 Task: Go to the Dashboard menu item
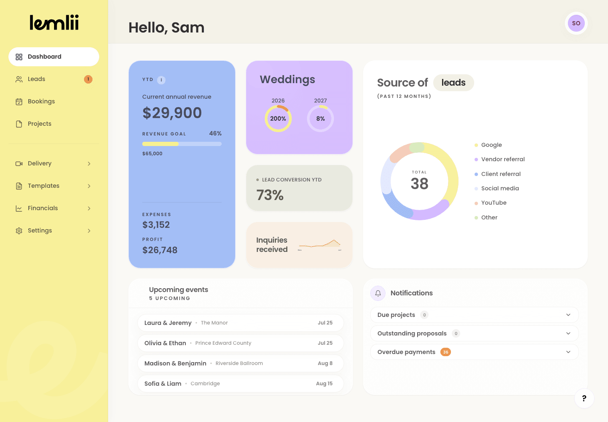54,57
